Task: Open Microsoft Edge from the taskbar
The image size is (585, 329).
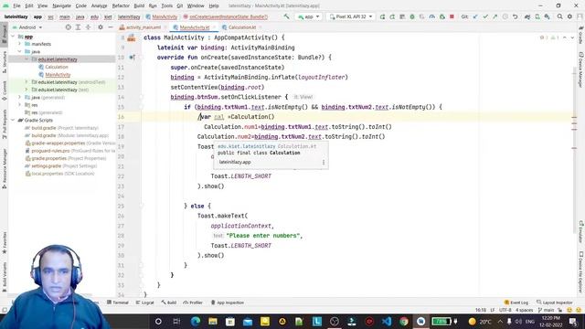Action: pos(195,321)
